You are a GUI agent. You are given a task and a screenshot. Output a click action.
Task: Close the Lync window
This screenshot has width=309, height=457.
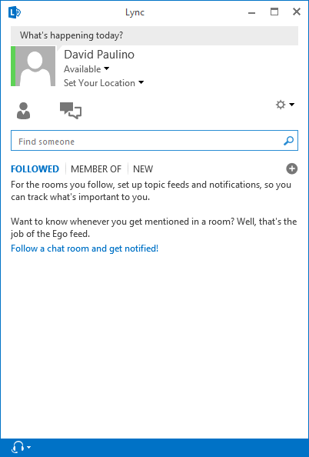pos(297,12)
